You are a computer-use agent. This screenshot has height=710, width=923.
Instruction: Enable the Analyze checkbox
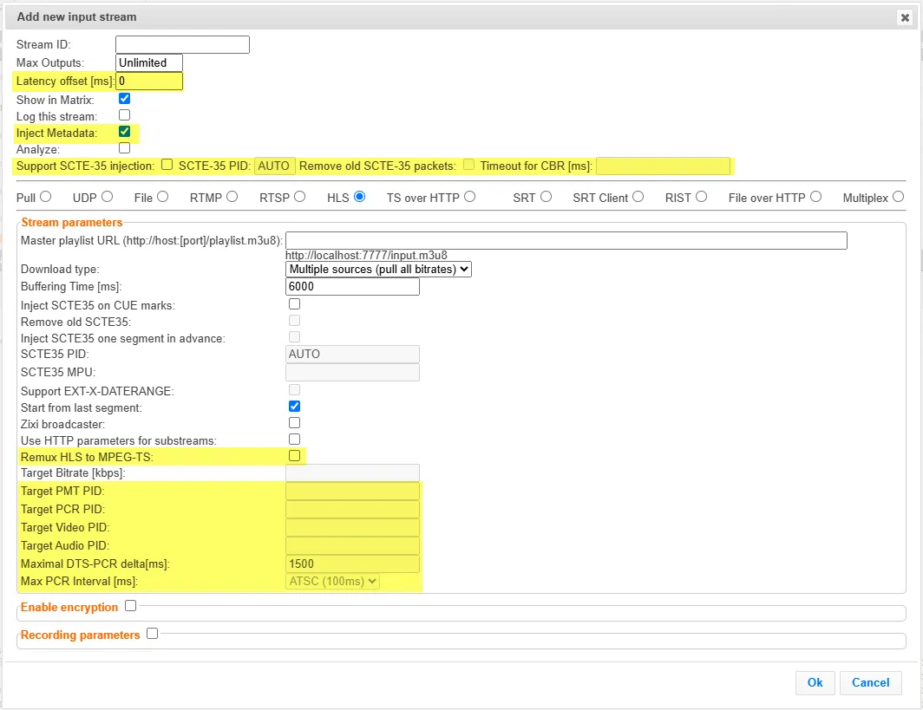(124, 148)
